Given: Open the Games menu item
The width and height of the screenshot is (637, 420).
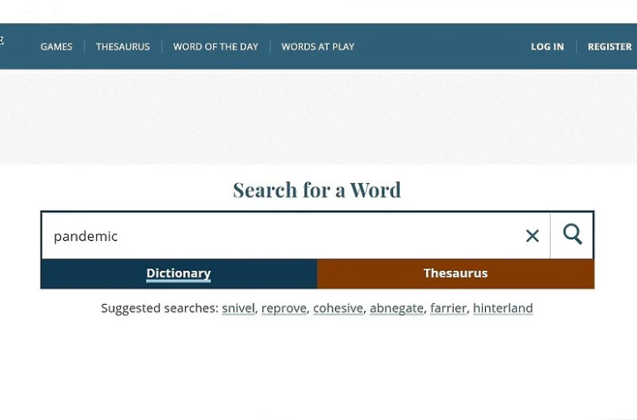Looking at the screenshot, I should point(56,46).
